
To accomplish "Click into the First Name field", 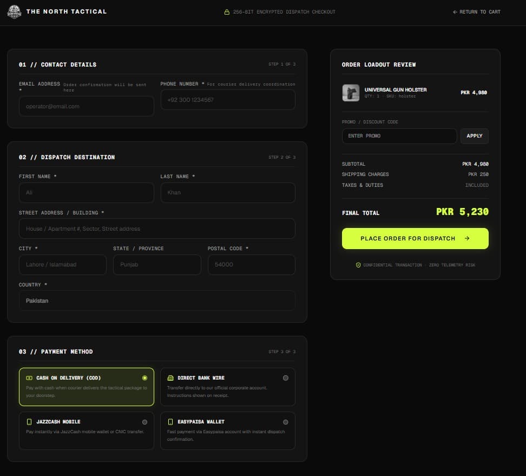I will coord(87,193).
